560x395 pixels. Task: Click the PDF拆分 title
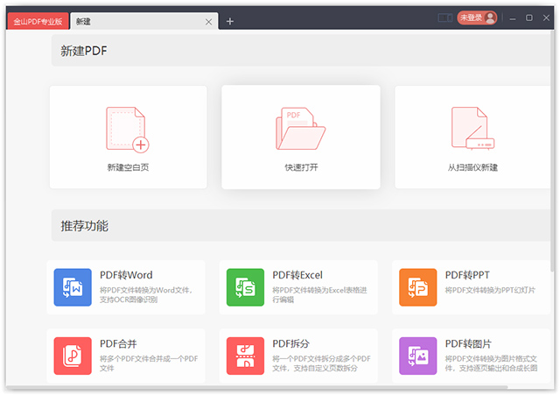290,343
